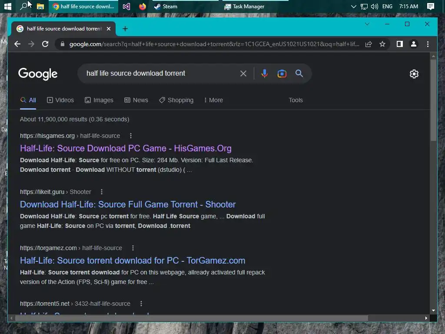445x334 pixels.
Task: Open Half-Life: Source Download PC Game - HisGames.Org
Action: point(126,148)
